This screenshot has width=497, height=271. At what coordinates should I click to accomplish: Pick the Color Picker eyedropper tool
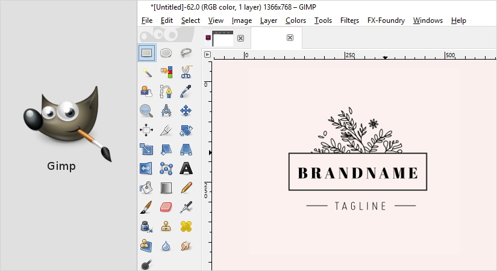click(x=186, y=92)
